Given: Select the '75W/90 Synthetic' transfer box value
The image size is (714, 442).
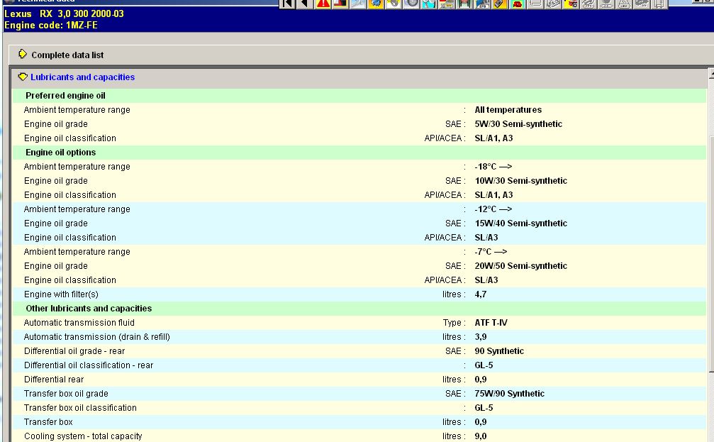Looking at the screenshot, I should 510,394.
